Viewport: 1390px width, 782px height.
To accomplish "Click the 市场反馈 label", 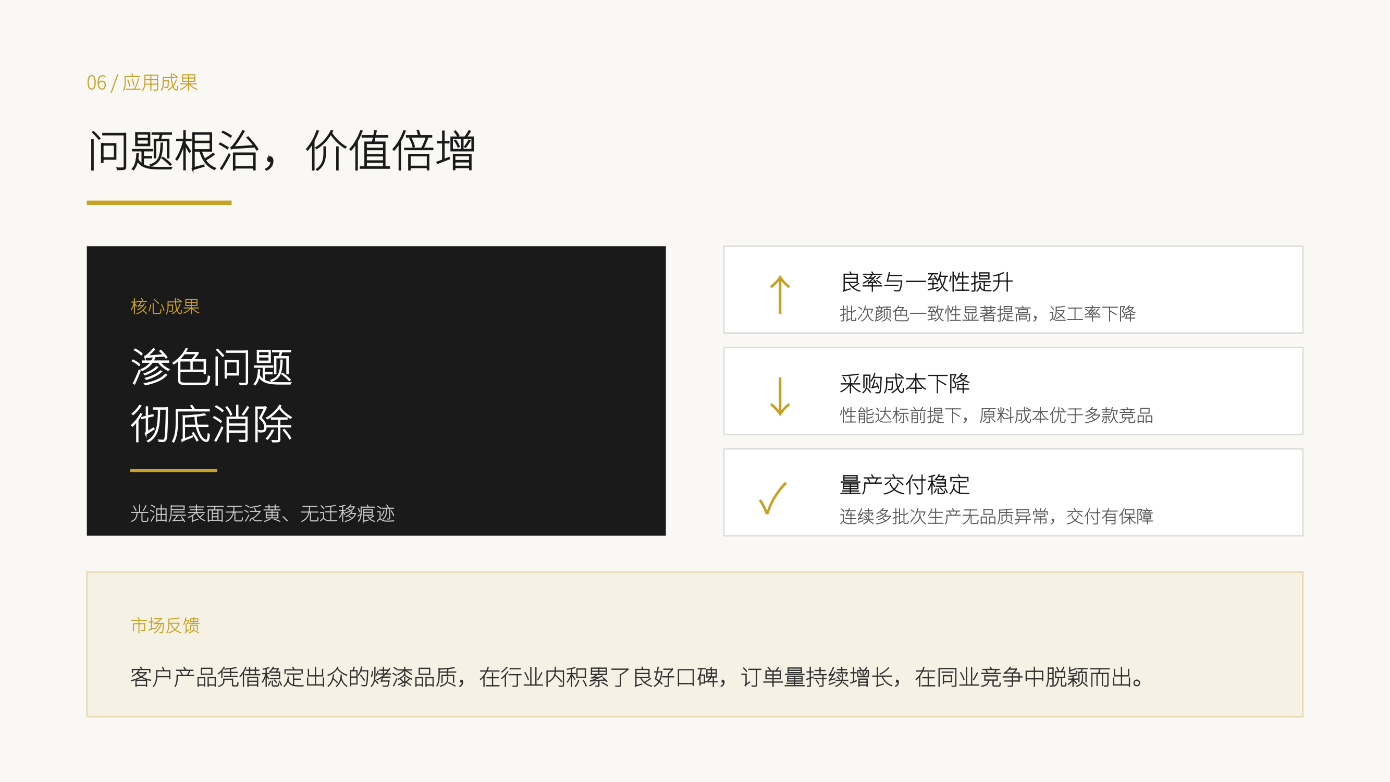I will pyautogui.click(x=165, y=625).
